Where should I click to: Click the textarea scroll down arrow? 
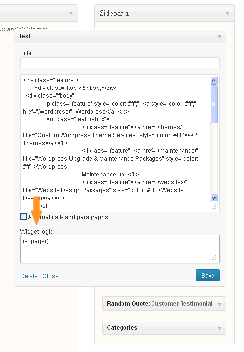[213, 198]
